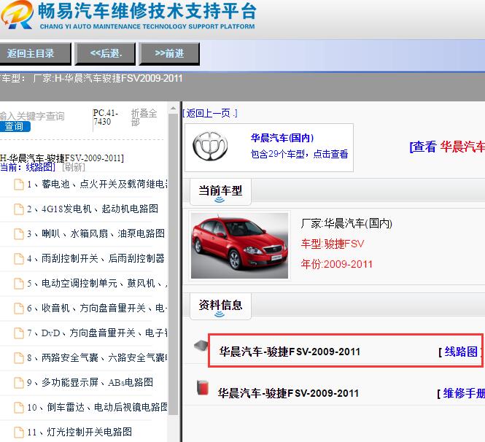Click document icon for 4G18发电机 item
The width and height of the screenshot is (485, 442).
19,209
